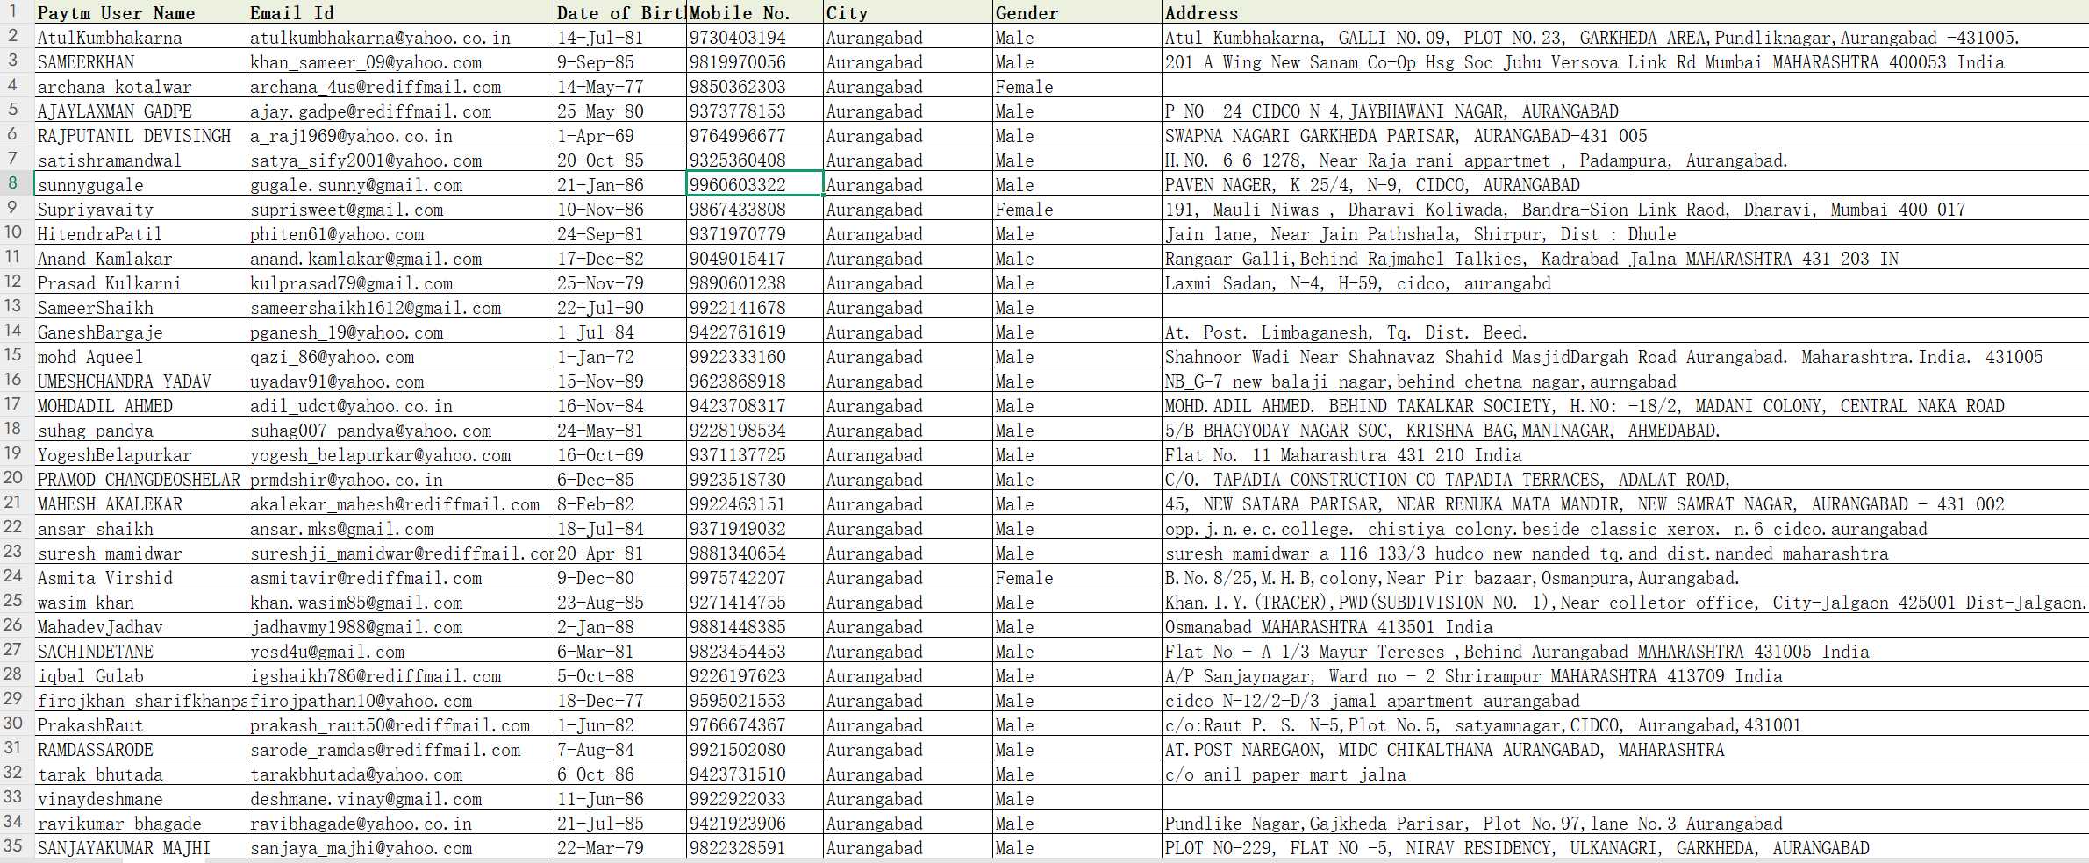Click email sameershaikh1612@gmail.com
The width and height of the screenshot is (2089, 863).
tap(400, 307)
